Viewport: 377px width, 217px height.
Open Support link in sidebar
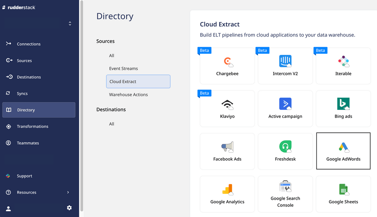(24, 176)
